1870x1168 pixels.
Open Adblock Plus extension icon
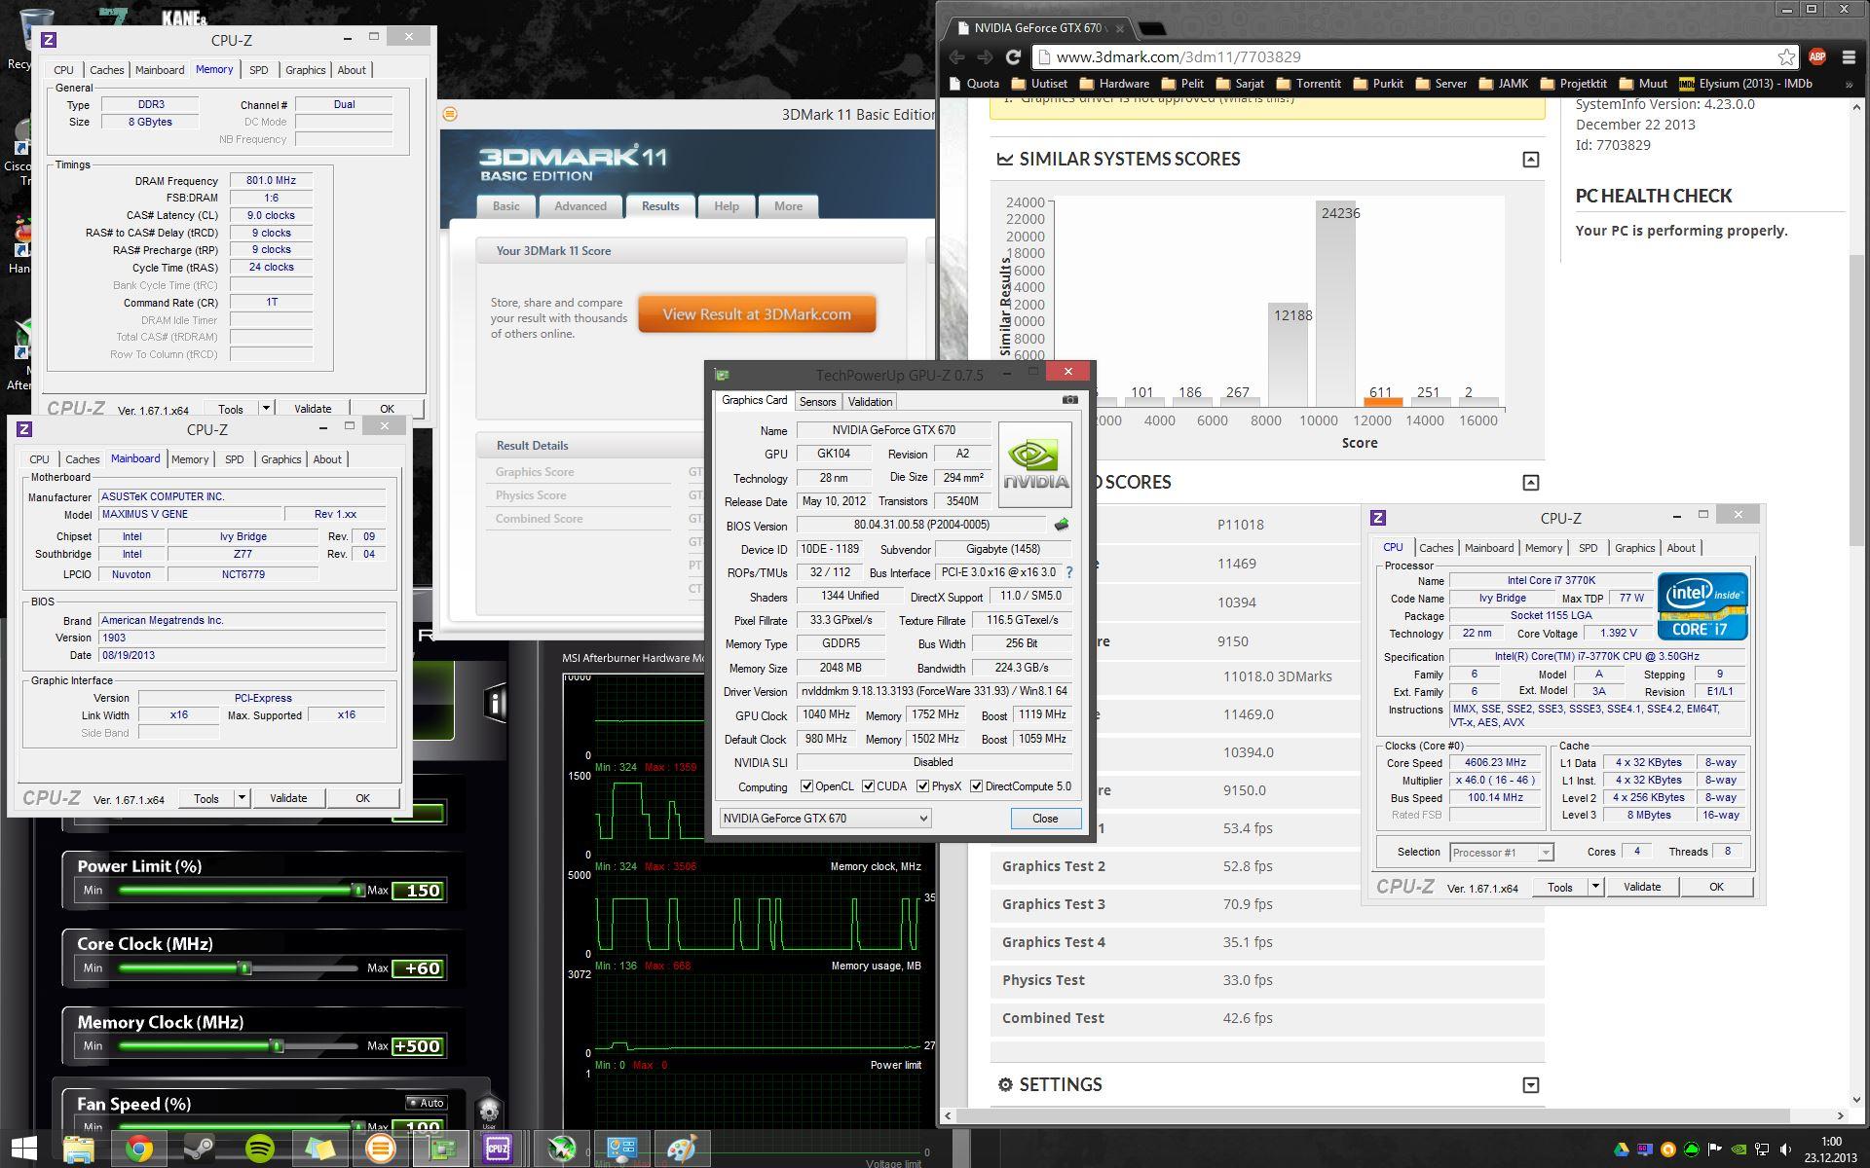click(x=1817, y=57)
